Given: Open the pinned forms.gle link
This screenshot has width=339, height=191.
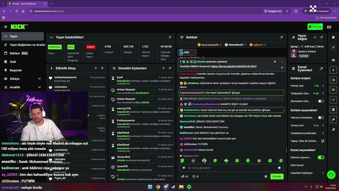Looking at the screenshot, I should [x=234, y=66].
